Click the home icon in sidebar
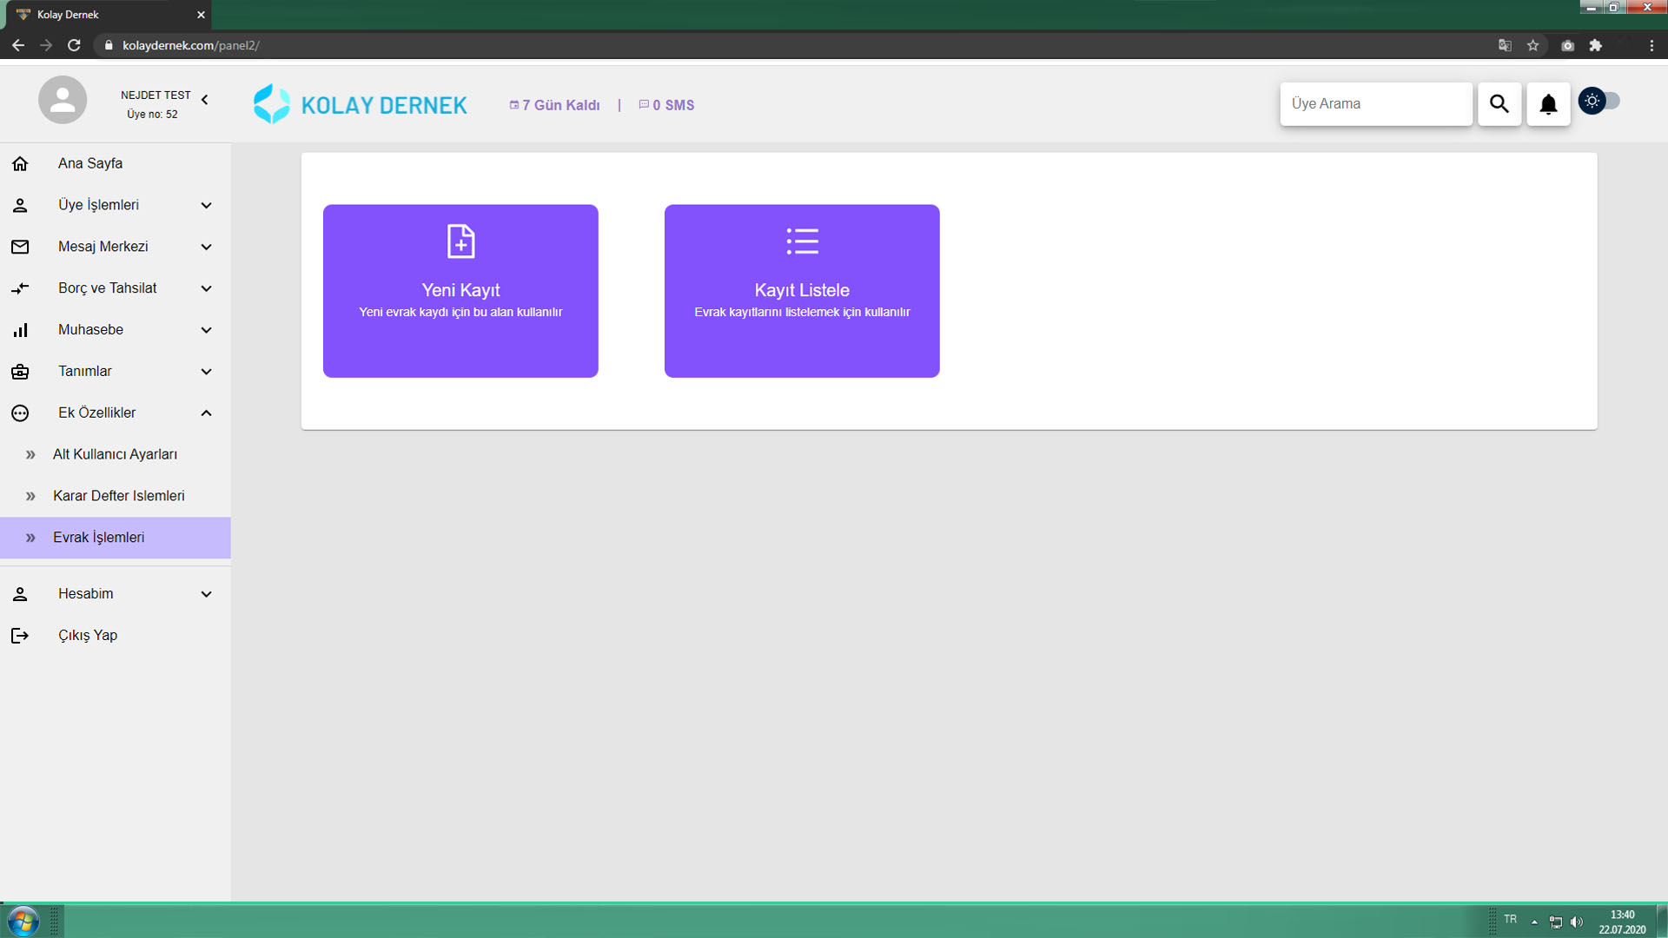The height and width of the screenshot is (938, 1668). pyautogui.click(x=20, y=163)
